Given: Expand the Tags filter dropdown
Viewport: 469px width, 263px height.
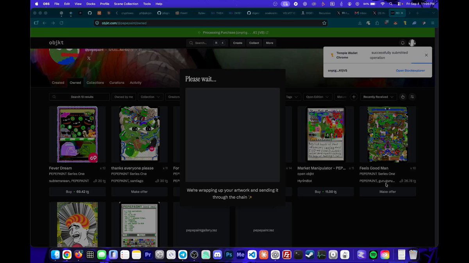Looking at the screenshot, I should point(292,97).
